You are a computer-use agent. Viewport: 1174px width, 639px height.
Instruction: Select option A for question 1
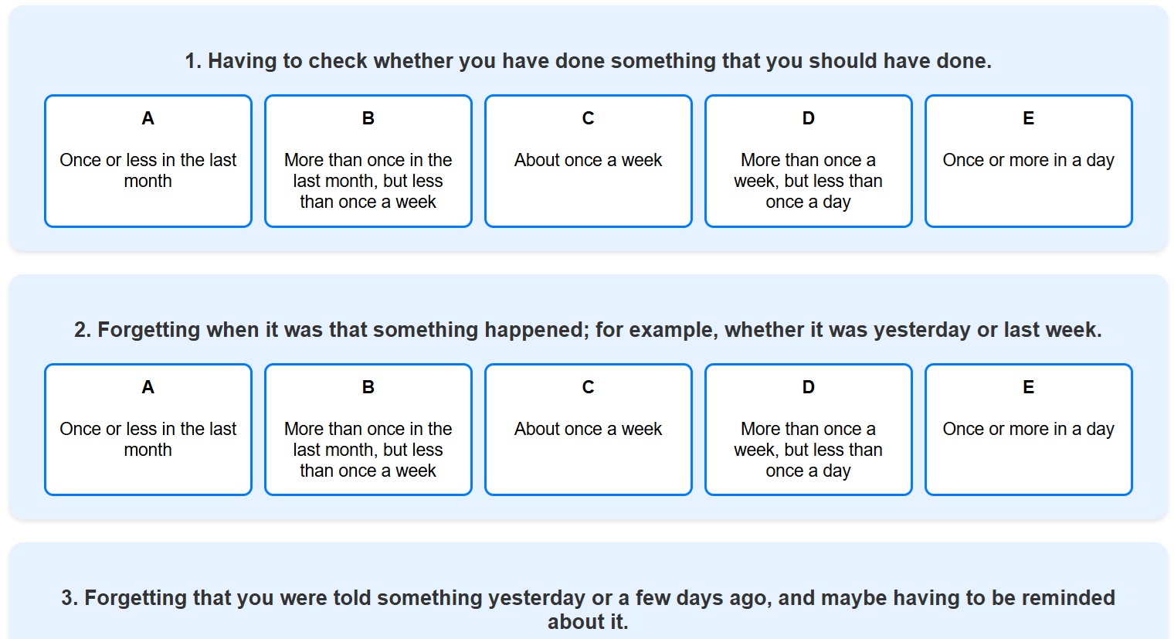pyautogui.click(x=148, y=161)
